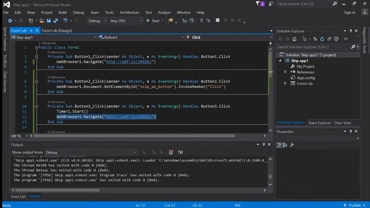Image resolution: width=370 pixels, height=208 pixels.
Task: Click the Solution Explorer Home icon
Action: pos(294,39)
